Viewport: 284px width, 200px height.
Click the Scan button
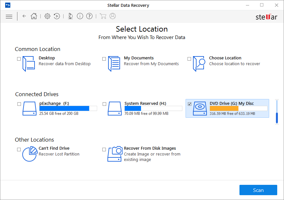258,190
